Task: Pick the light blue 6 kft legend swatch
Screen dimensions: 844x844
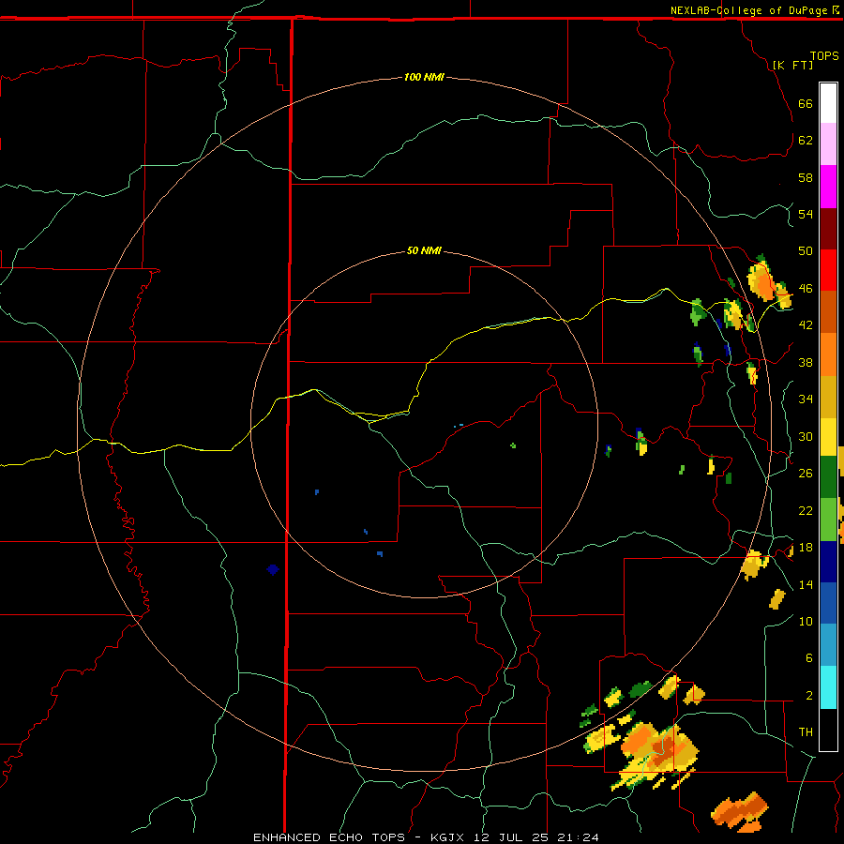Action: (828, 645)
